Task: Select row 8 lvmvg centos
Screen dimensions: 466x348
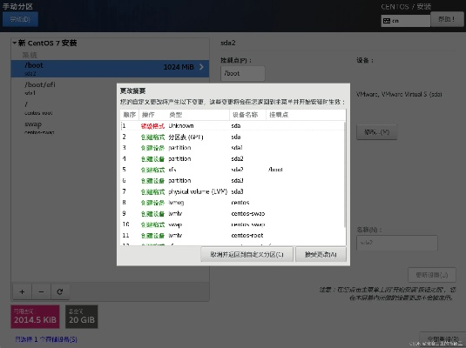Action: 233,203
